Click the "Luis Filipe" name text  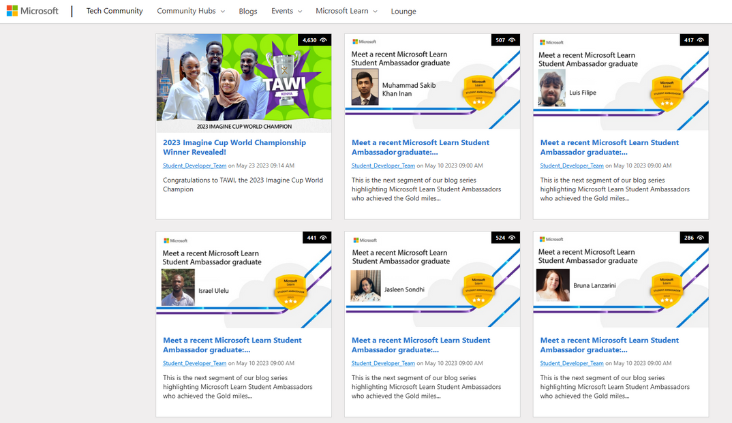[583, 93]
